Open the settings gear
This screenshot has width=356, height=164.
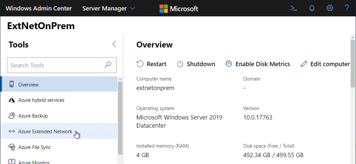coord(330,8)
